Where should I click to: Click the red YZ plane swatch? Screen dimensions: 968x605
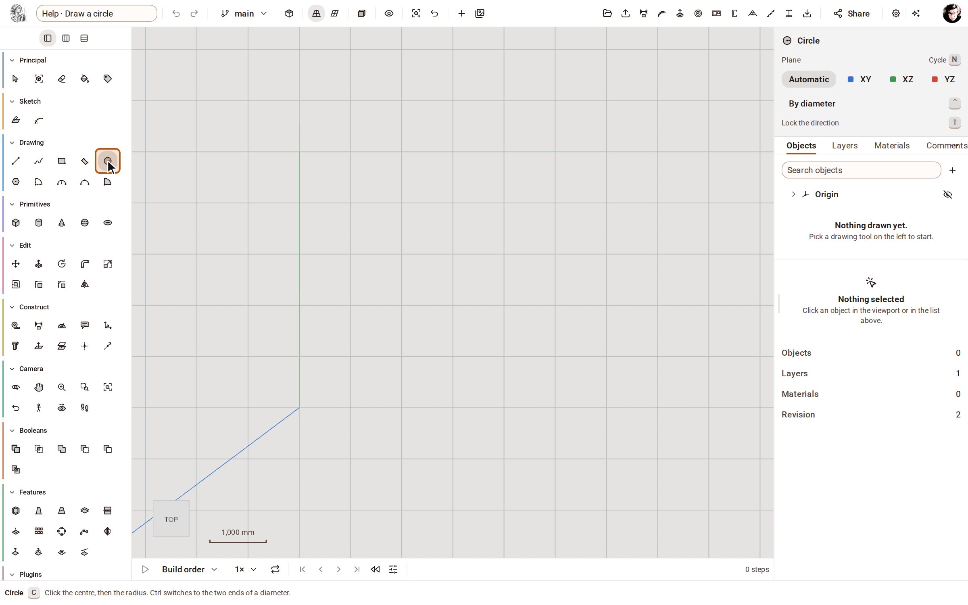pos(935,79)
